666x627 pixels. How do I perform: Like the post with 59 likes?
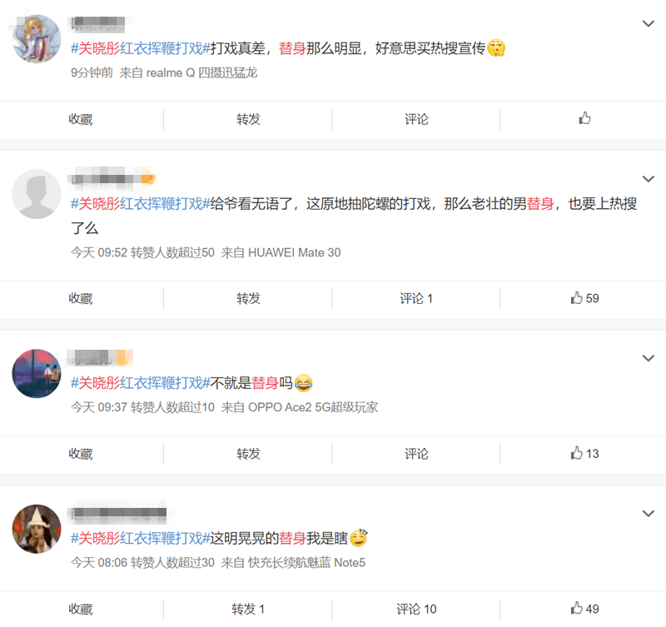coord(584,298)
